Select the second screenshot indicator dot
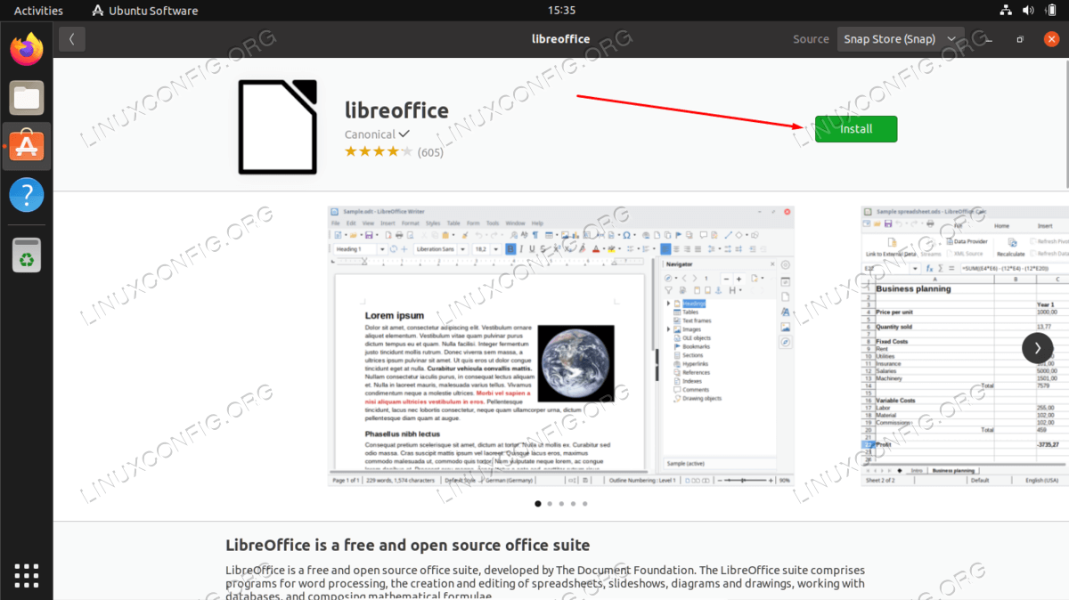The height and width of the screenshot is (600, 1069). tap(550, 504)
